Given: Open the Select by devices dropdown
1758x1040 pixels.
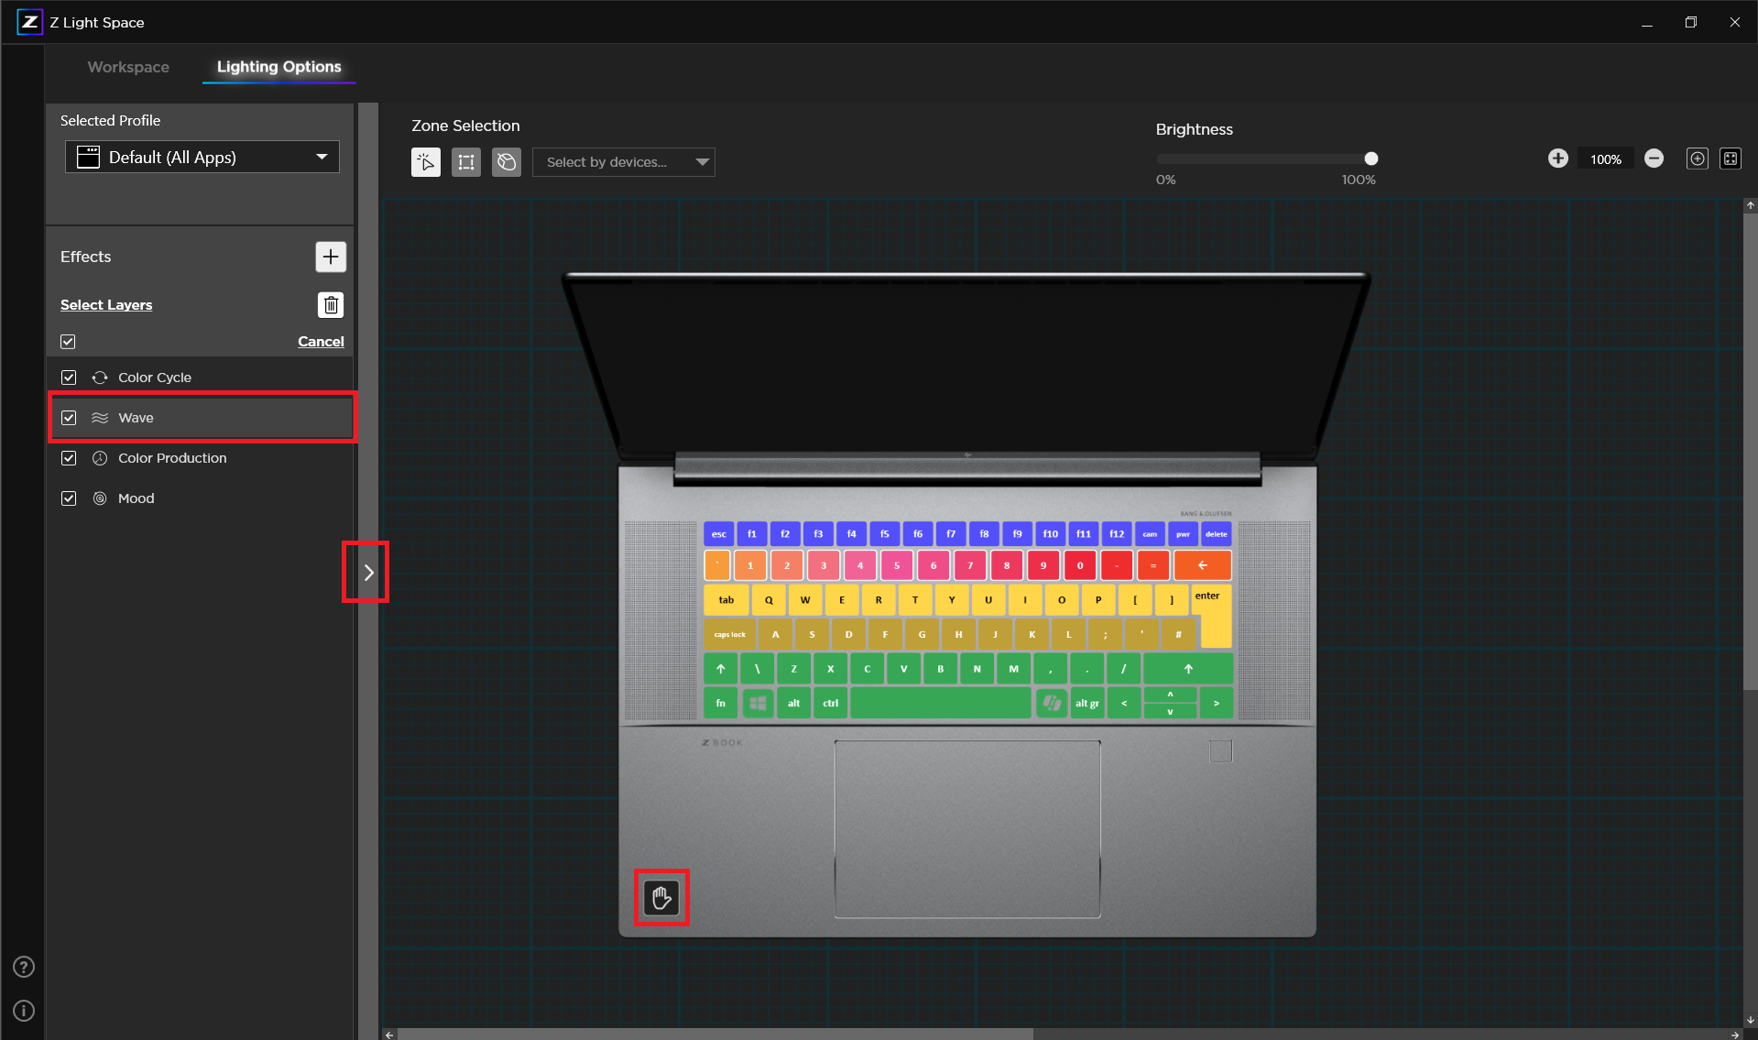Looking at the screenshot, I should click(623, 162).
